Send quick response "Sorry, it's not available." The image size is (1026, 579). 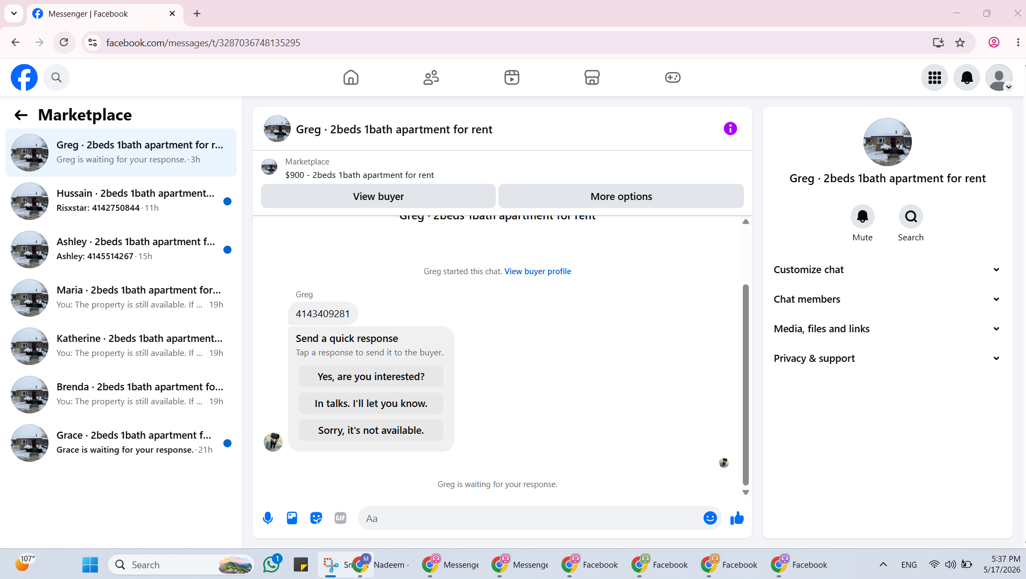pyautogui.click(x=371, y=430)
